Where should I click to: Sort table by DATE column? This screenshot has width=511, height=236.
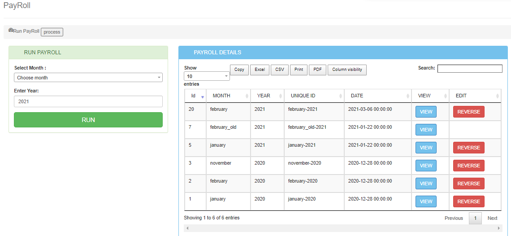[377, 96]
